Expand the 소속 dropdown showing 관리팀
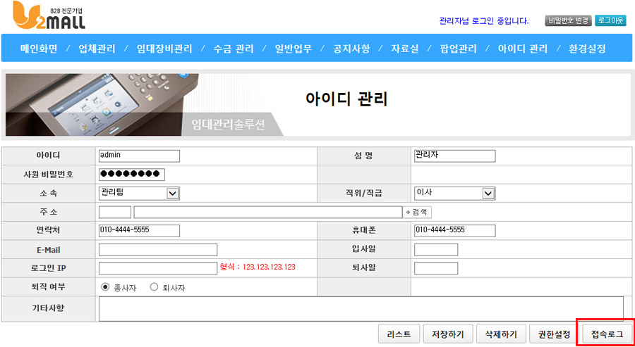 [139, 194]
